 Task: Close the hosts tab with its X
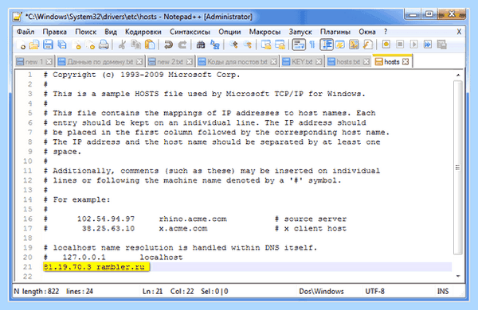pyautogui.click(x=406, y=62)
